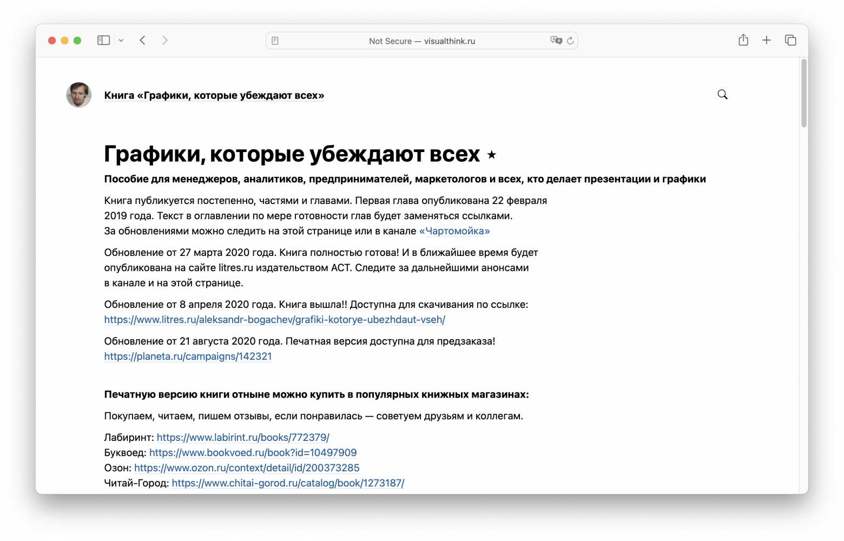Toggle the Safari sidebar button
This screenshot has height=541, width=844.
(x=103, y=40)
